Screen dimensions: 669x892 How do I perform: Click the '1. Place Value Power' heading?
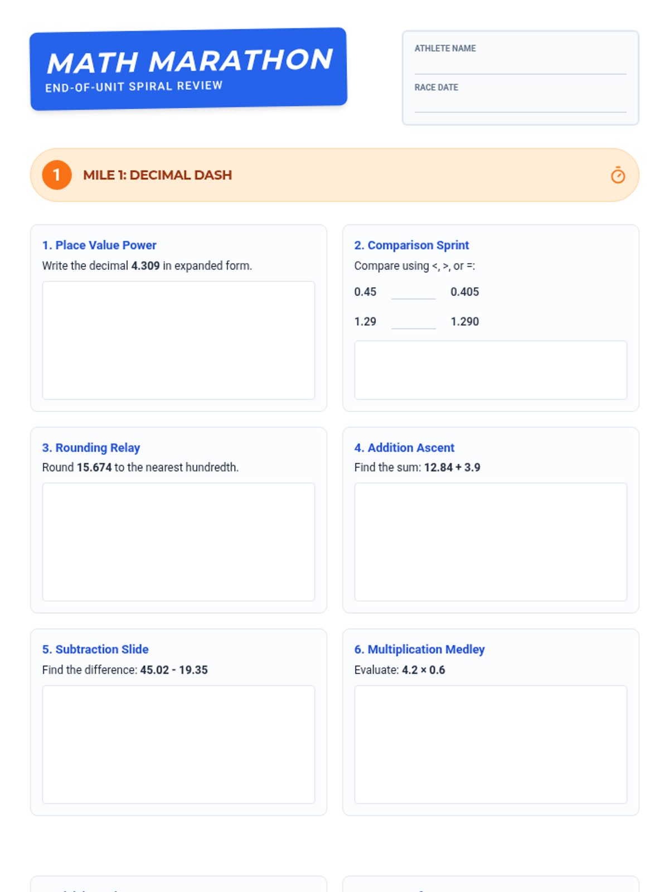point(99,245)
